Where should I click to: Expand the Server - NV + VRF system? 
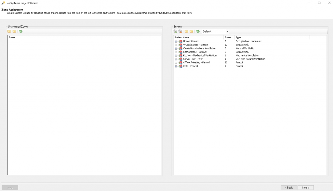coord(176,59)
